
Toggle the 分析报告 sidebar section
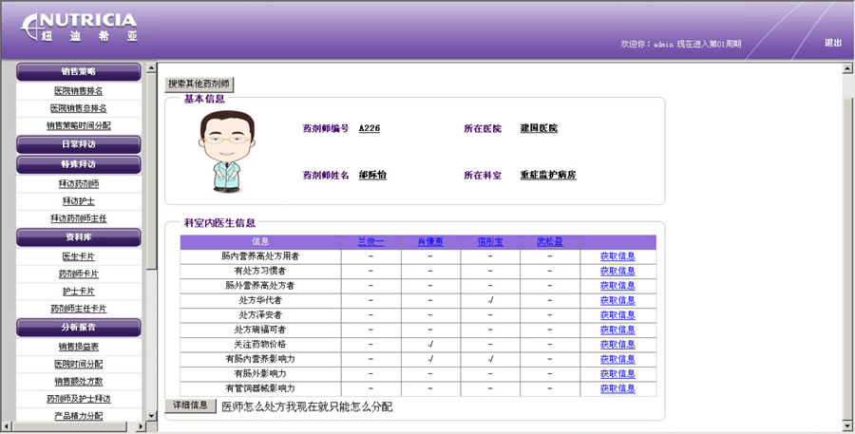[79, 327]
